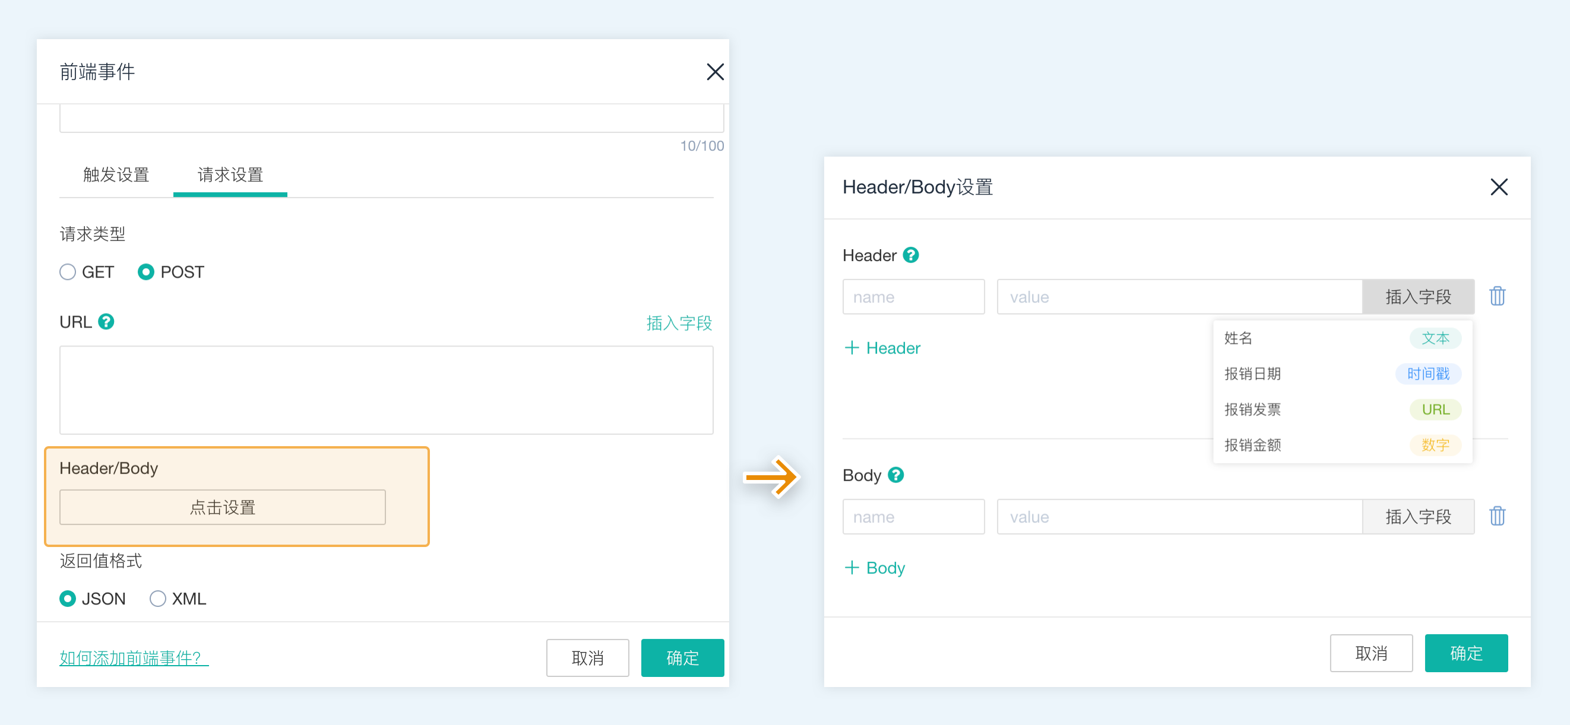The image size is (1570, 725).
Task: Click the help icon next to URL
Action: coord(106,322)
